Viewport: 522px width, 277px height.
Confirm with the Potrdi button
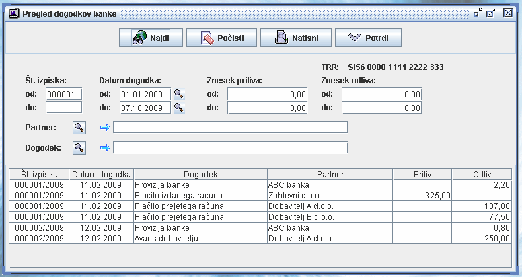368,38
